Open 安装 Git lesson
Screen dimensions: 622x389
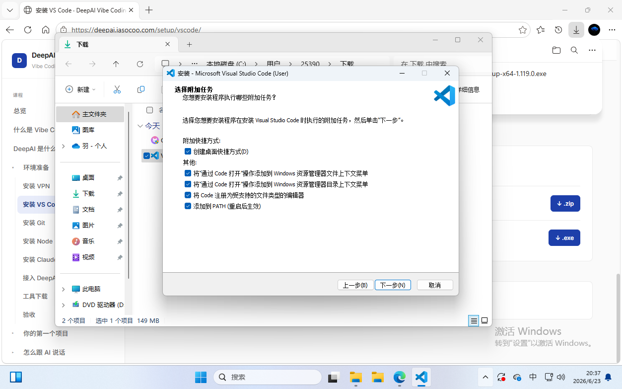pyautogui.click(x=34, y=223)
